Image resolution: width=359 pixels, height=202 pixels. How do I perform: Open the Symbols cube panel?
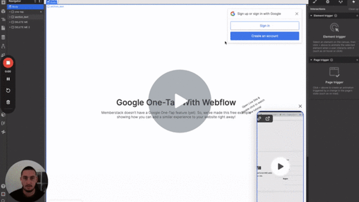point(3,11)
